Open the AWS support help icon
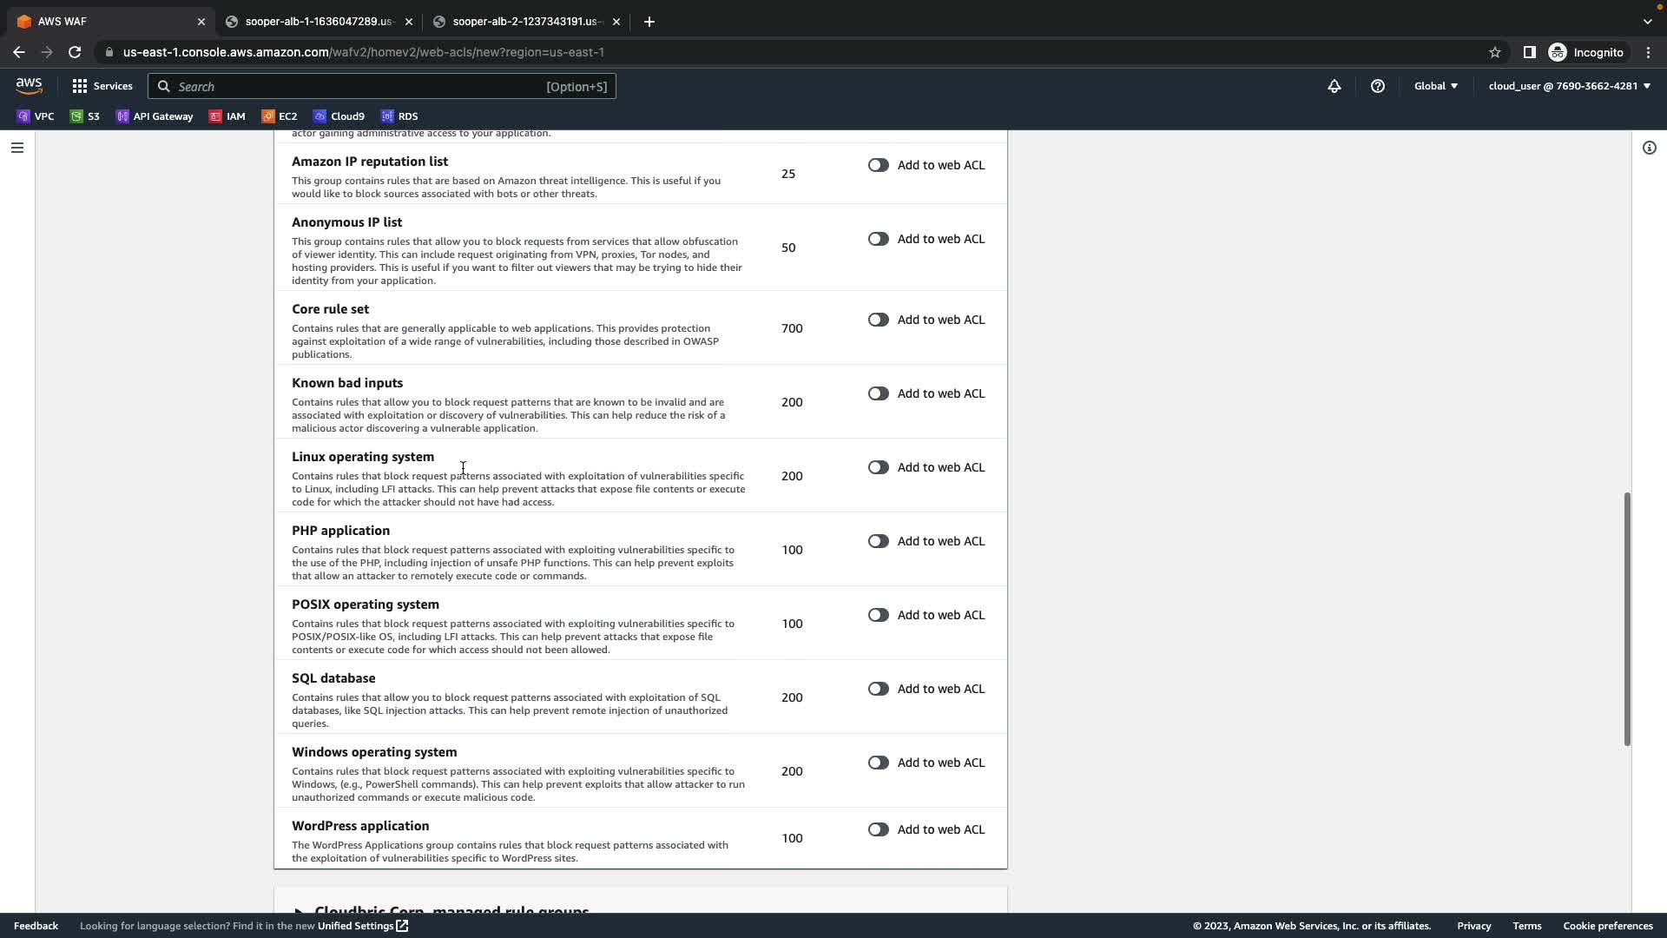Viewport: 1667px width, 938px height. [1378, 86]
